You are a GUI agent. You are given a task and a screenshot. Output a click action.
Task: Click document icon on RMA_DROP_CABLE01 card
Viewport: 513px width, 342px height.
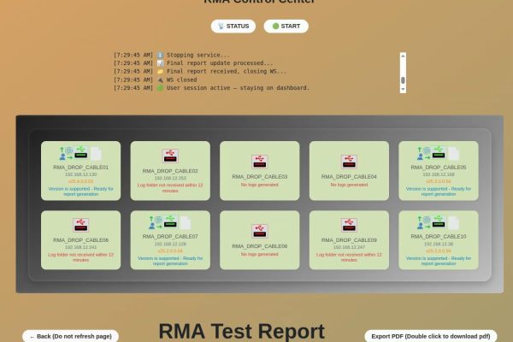pos(96,154)
